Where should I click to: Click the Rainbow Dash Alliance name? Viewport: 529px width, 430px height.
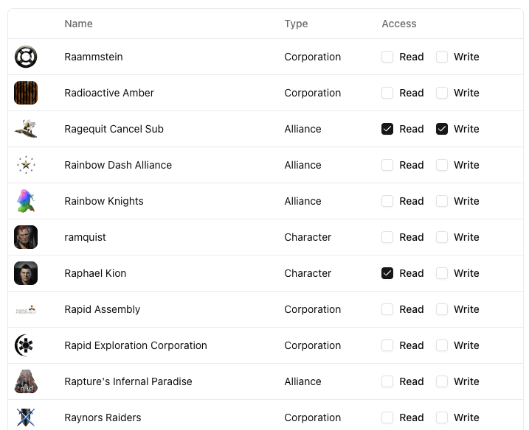pyautogui.click(x=118, y=165)
